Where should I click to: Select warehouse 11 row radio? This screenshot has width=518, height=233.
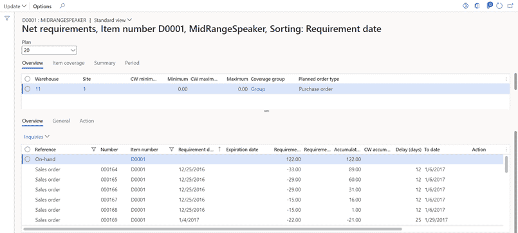coord(28,89)
